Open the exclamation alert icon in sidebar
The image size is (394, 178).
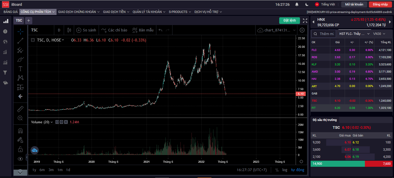click(5, 31)
